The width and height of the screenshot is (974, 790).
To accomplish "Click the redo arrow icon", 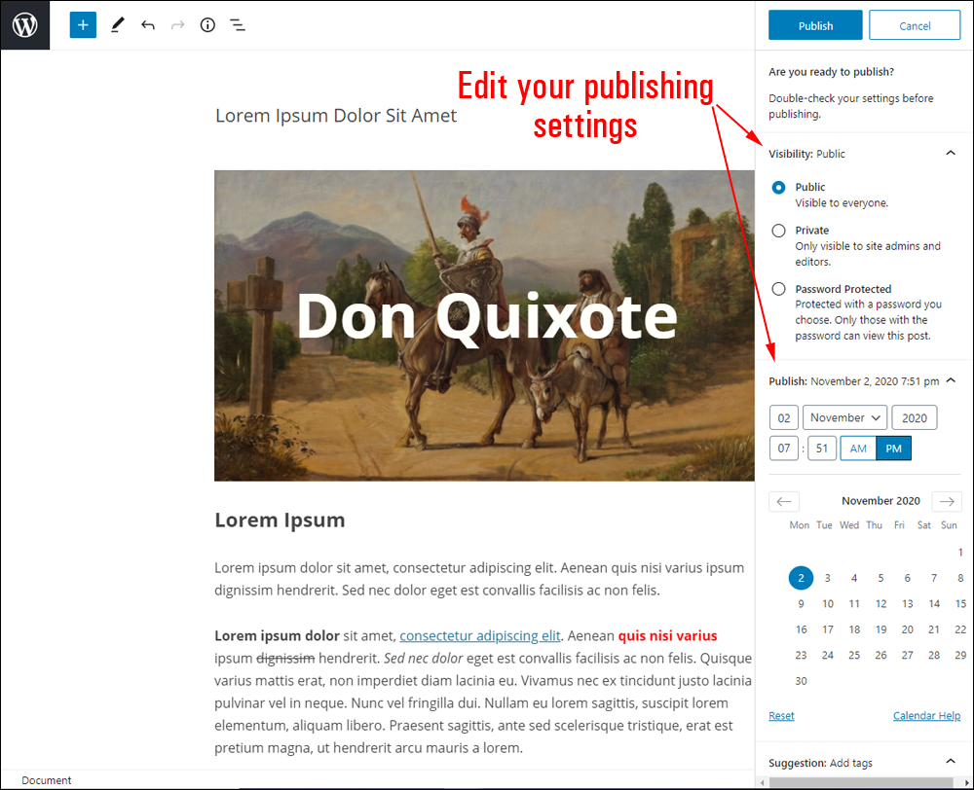I will click(x=177, y=25).
